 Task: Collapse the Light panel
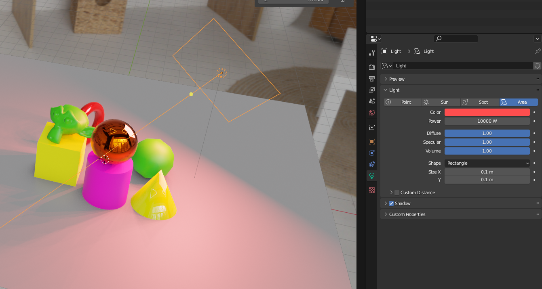[386, 90]
